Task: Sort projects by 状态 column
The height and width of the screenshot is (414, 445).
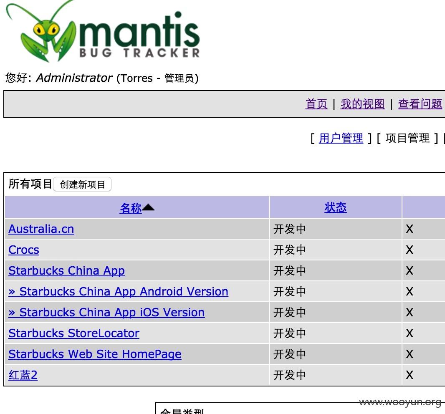Action: 336,207
